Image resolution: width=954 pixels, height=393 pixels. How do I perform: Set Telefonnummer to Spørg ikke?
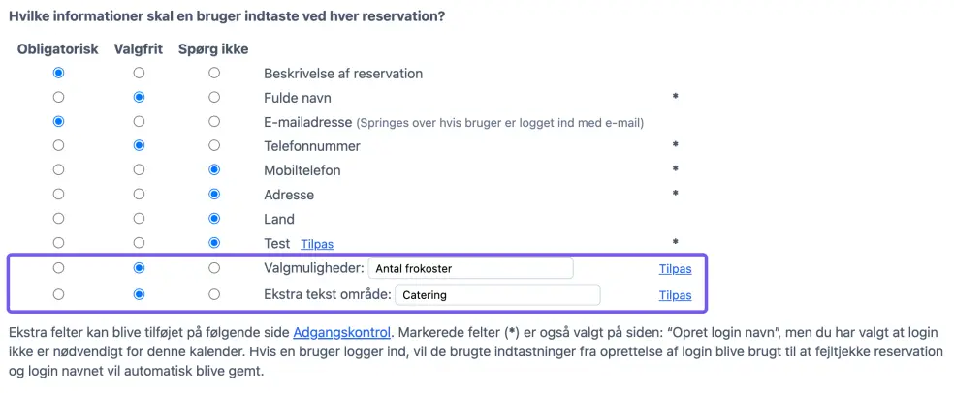[214, 146]
